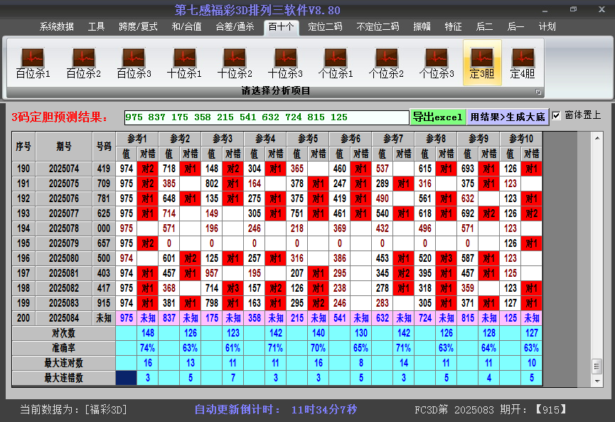Click the 序号 column header

coord(23,147)
